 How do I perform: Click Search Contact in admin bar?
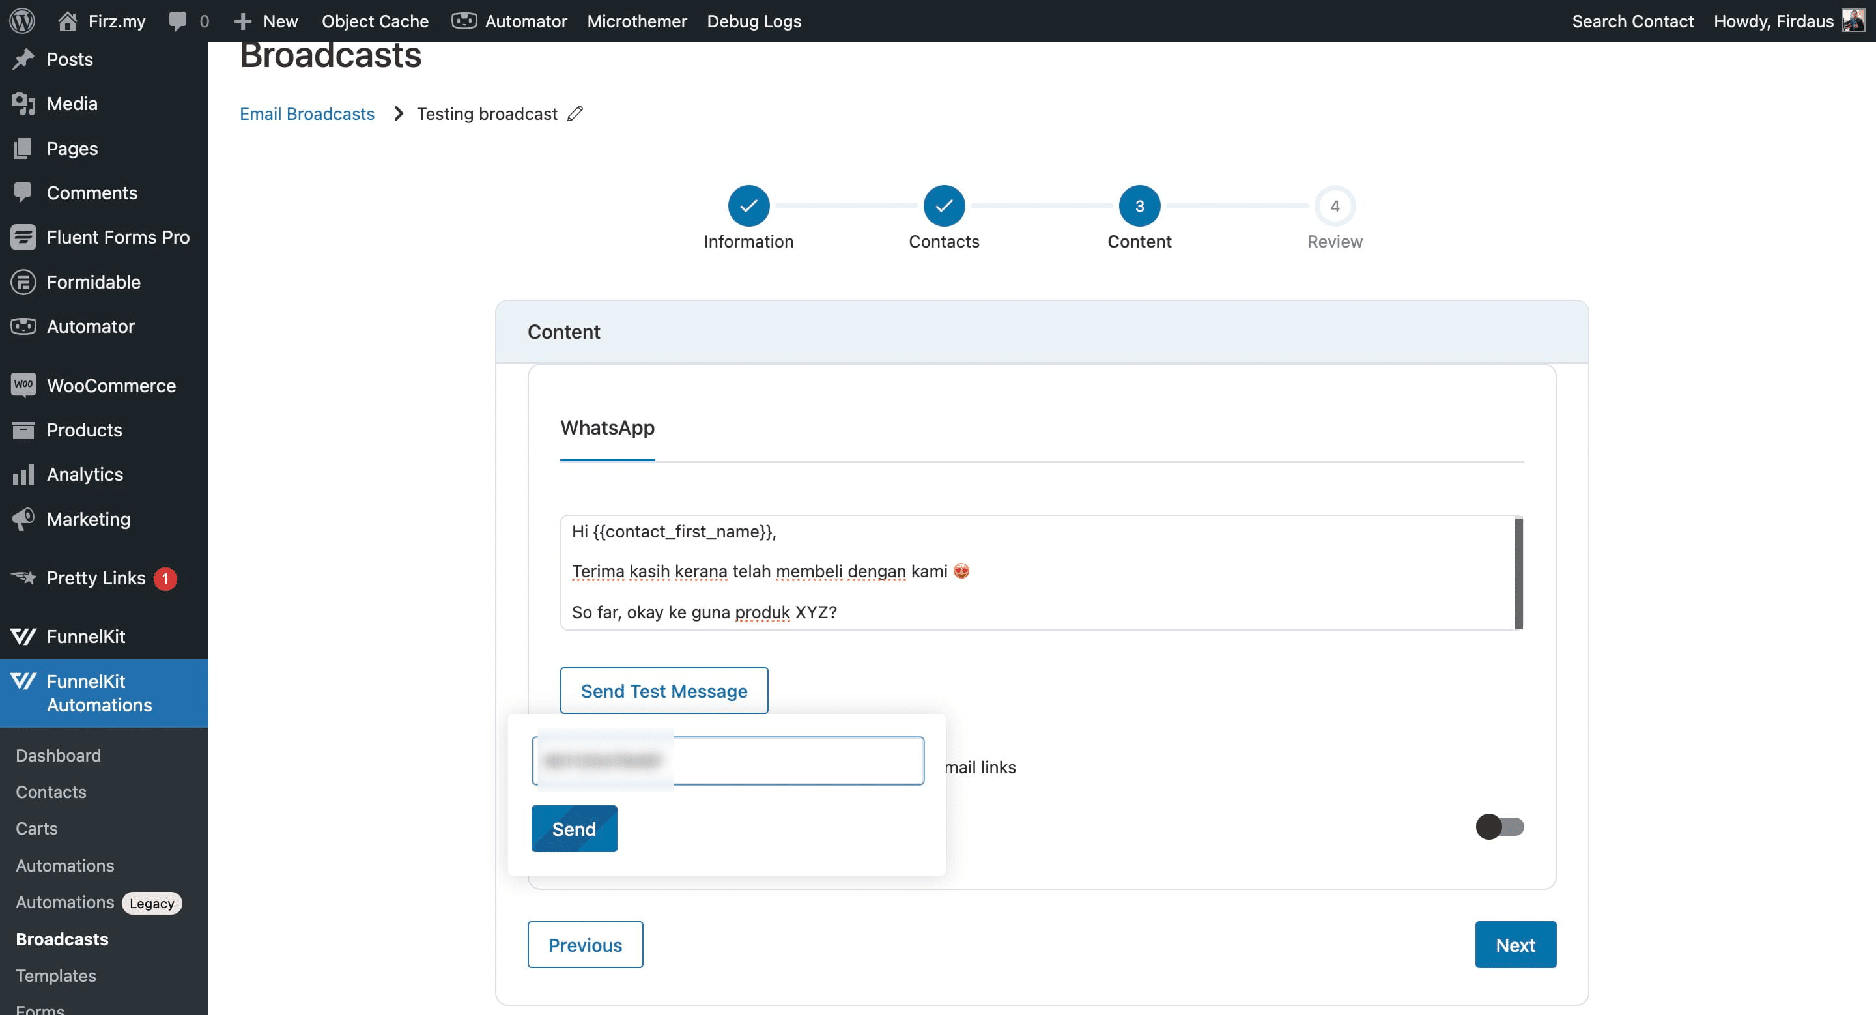tap(1633, 21)
